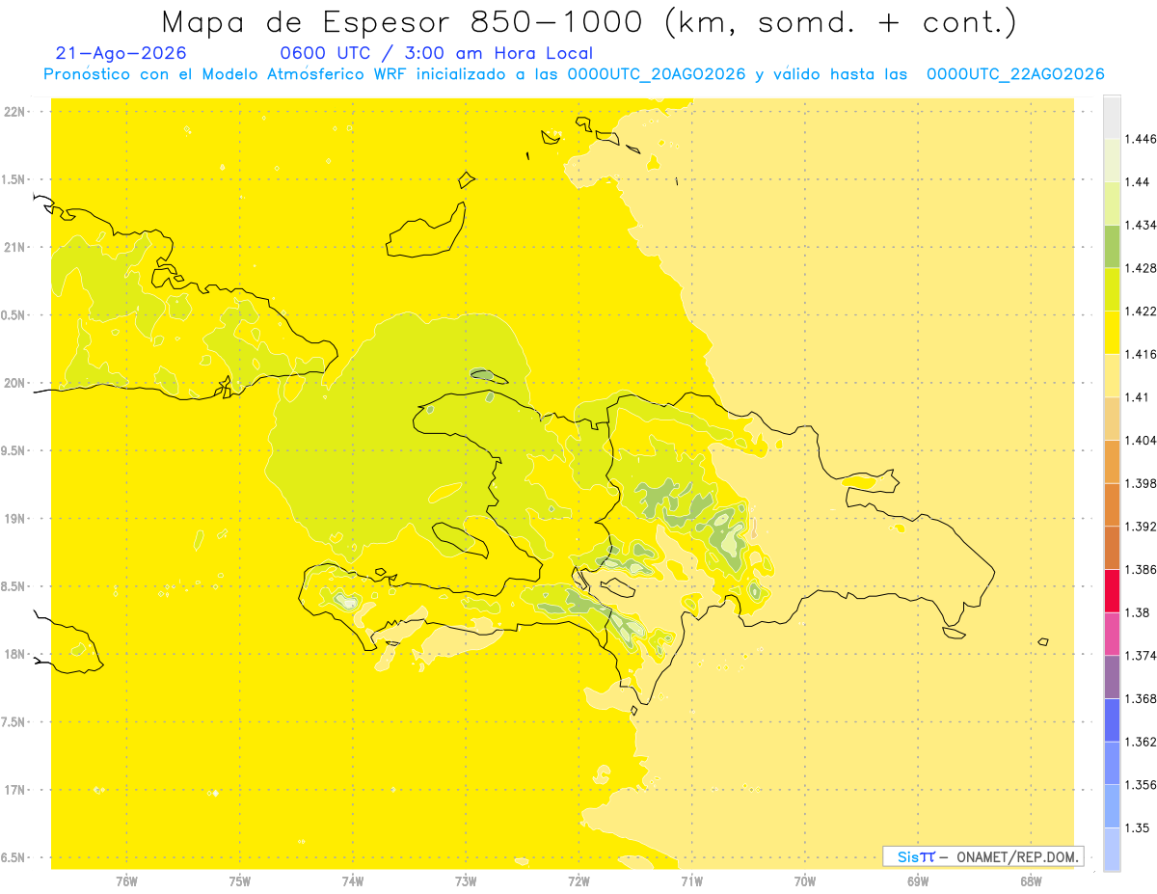This screenshot has height=894, width=1157.
Task: Click the latitude label '22N'
Action: [x=15, y=111]
